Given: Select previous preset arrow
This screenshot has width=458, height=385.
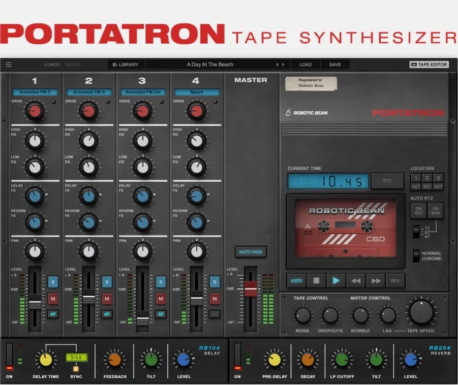Looking at the screenshot, I should pyautogui.click(x=277, y=65).
